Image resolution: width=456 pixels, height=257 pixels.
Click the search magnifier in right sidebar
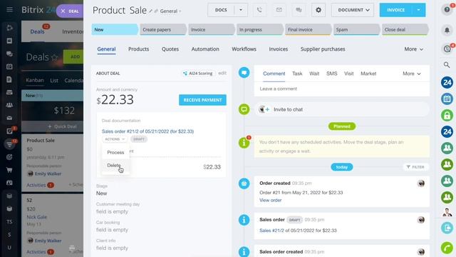pyautogui.click(x=447, y=65)
